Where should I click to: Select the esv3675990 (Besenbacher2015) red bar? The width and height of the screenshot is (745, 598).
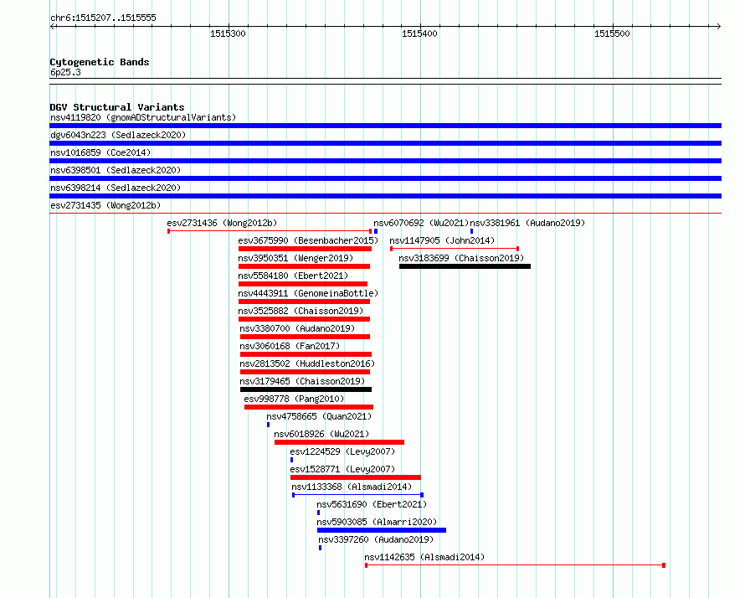pyautogui.click(x=305, y=249)
